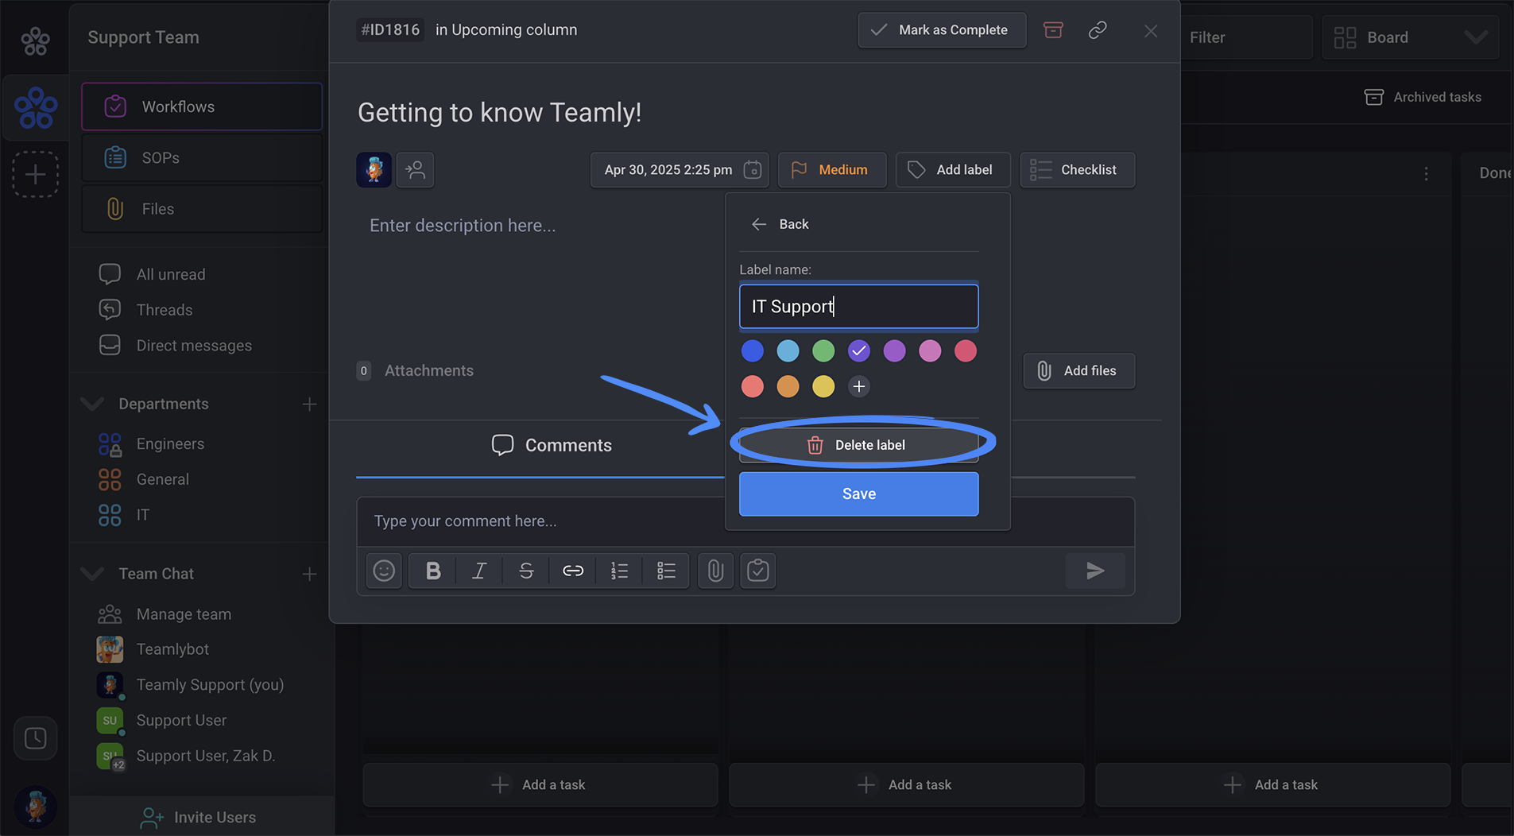Open column options three-dot menu
This screenshot has width=1514, height=836.
tap(1427, 173)
